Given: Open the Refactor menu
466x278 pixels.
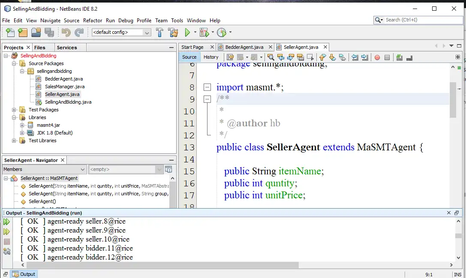Looking at the screenshot, I should 93,21.
